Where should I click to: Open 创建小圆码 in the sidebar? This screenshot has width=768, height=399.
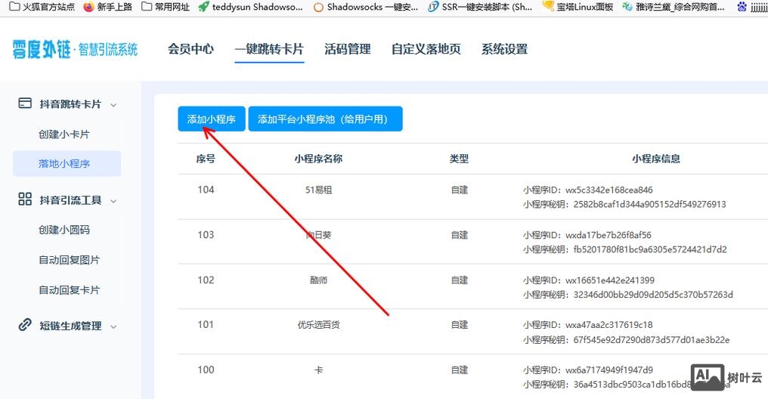[64, 230]
